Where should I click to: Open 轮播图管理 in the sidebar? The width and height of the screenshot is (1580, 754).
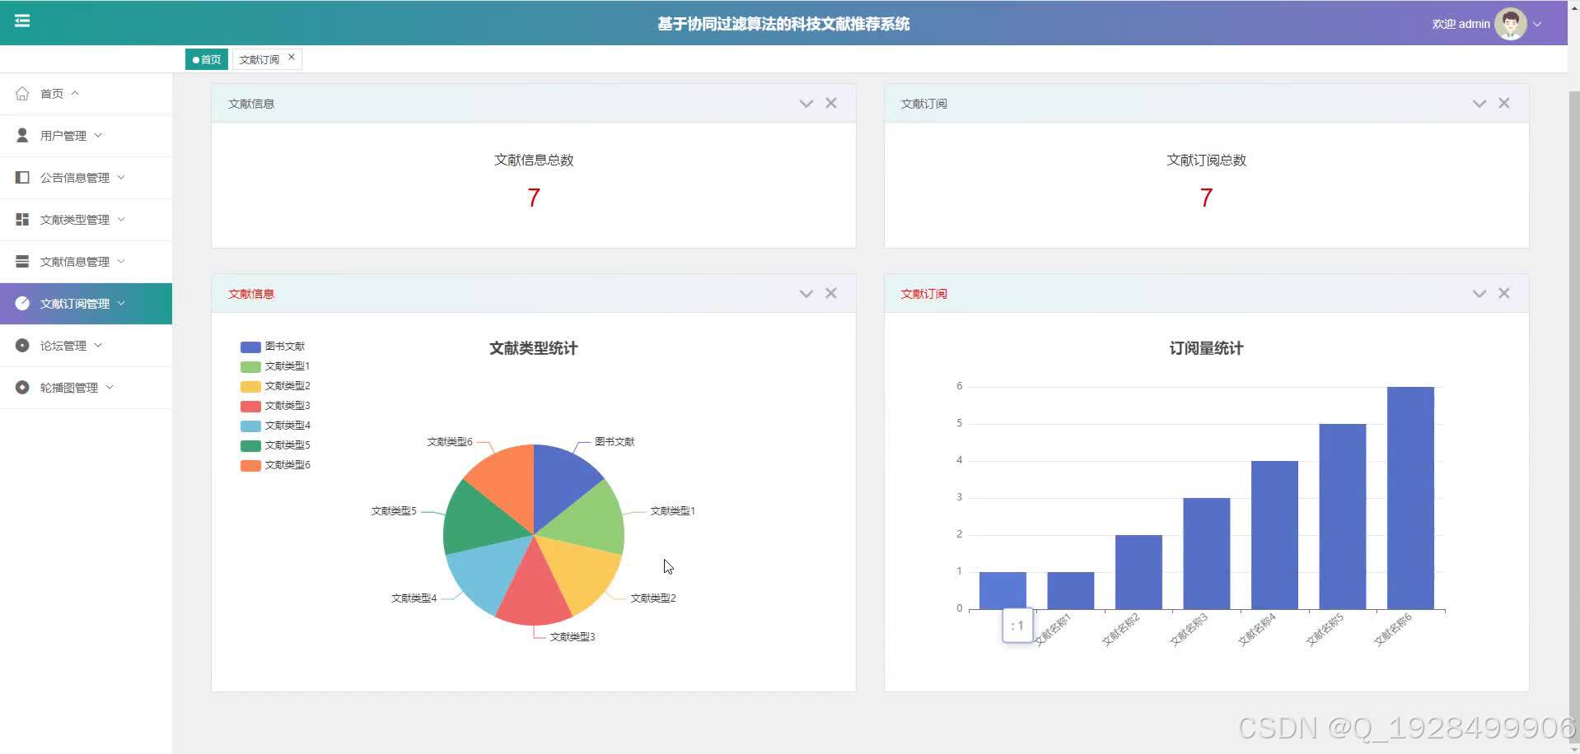click(86, 387)
